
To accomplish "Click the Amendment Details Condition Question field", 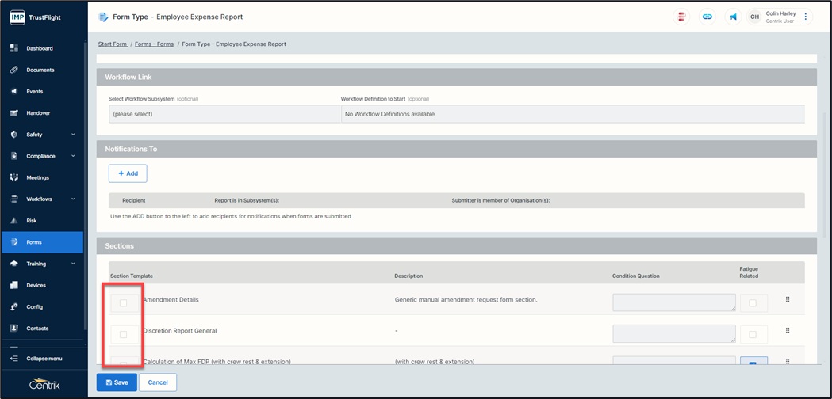I will [674, 302].
